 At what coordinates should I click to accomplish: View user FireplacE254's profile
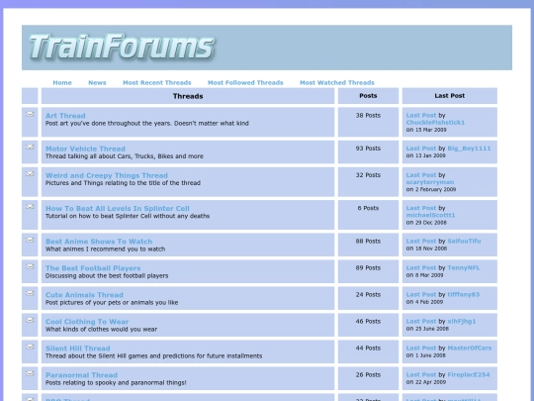469,374
